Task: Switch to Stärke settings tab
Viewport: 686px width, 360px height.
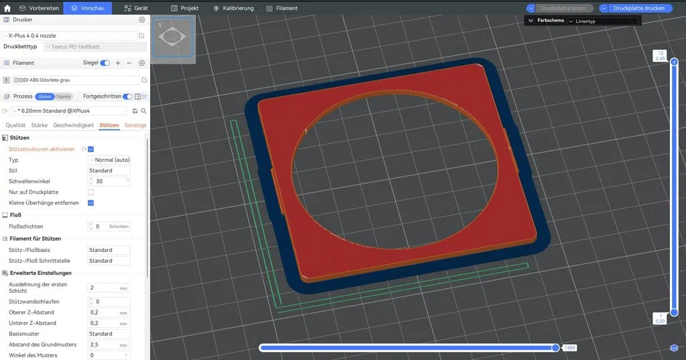Action: (40, 125)
